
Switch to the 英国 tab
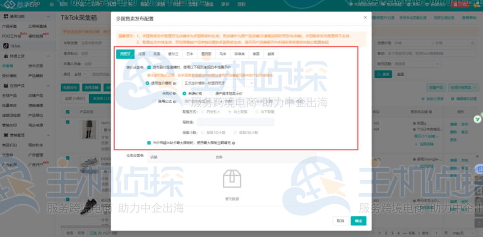157,54
